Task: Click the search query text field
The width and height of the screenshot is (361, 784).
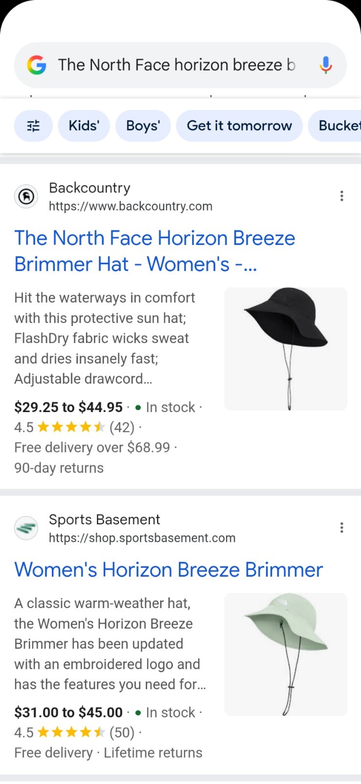Action: pyautogui.click(x=176, y=65)
